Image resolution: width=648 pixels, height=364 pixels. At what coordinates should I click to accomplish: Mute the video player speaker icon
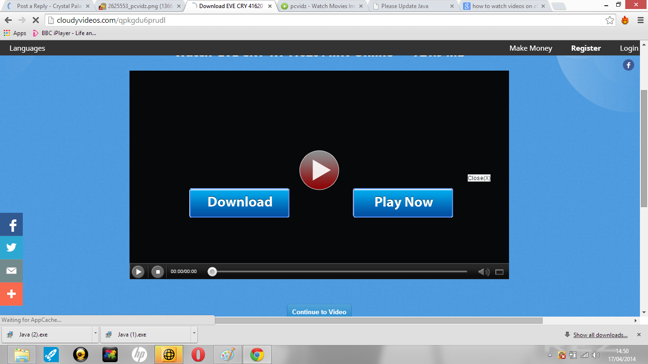(483, 272)
